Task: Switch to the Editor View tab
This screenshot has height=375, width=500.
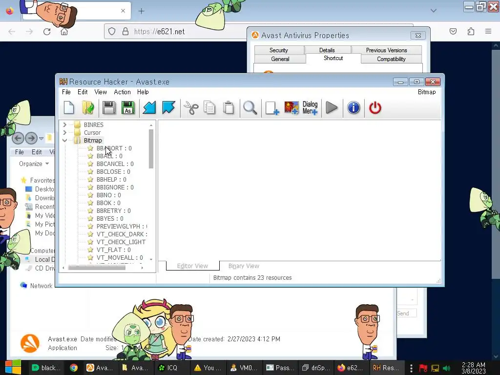Action: (192, 266)
